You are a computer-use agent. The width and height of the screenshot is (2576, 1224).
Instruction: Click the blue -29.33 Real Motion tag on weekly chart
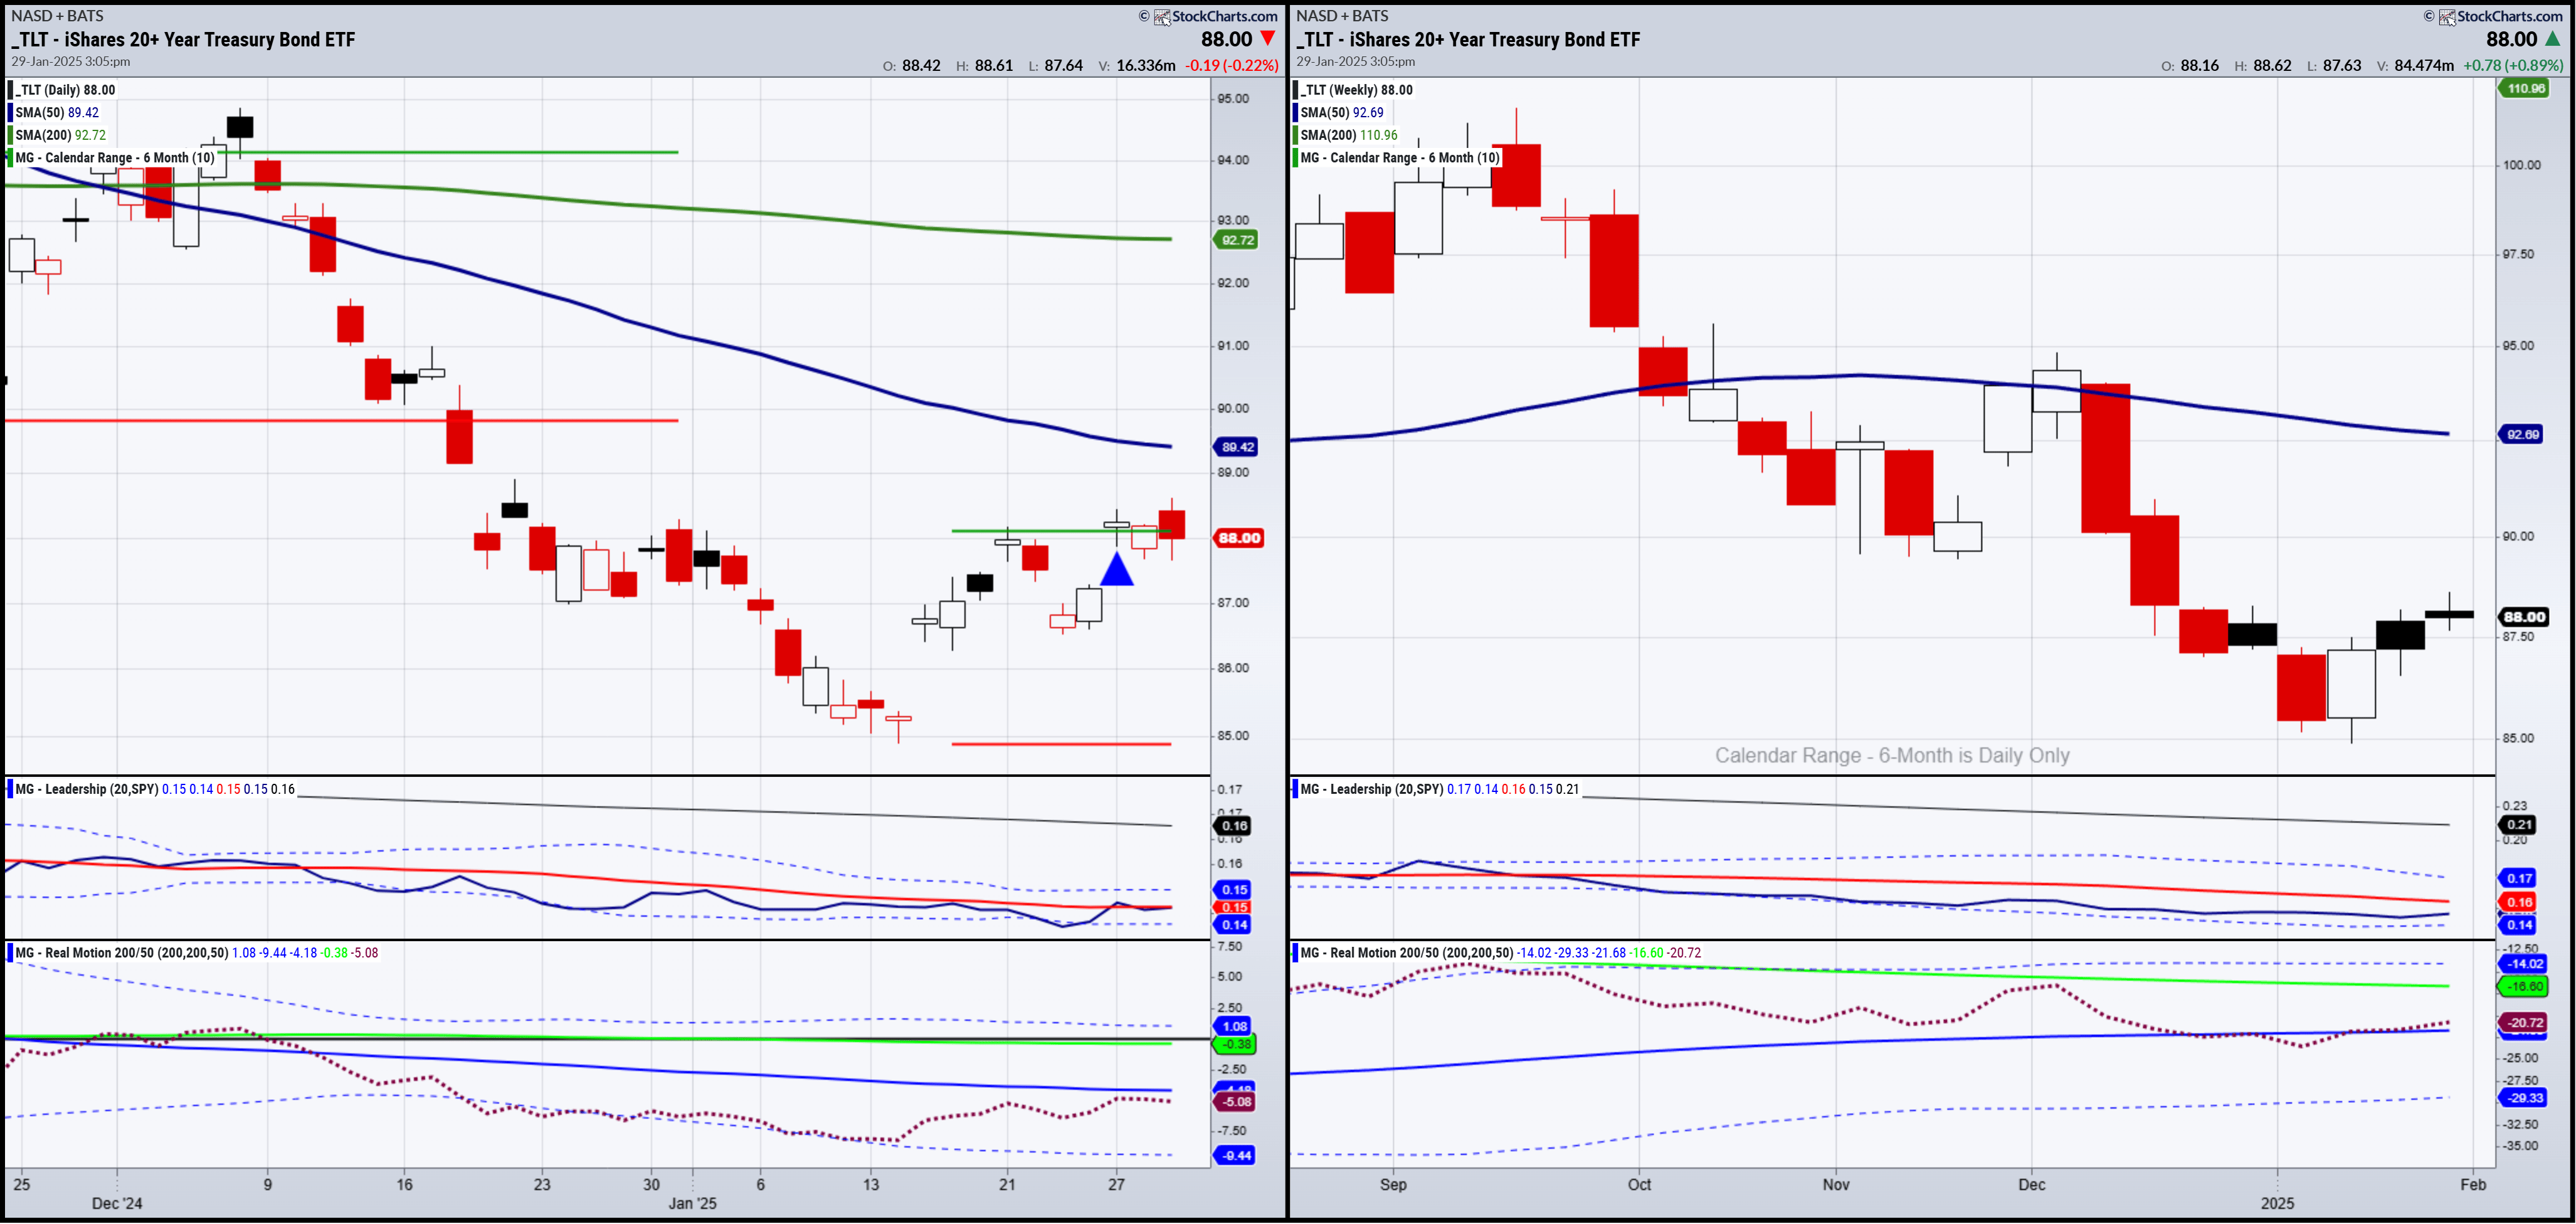point(2523,1098)
